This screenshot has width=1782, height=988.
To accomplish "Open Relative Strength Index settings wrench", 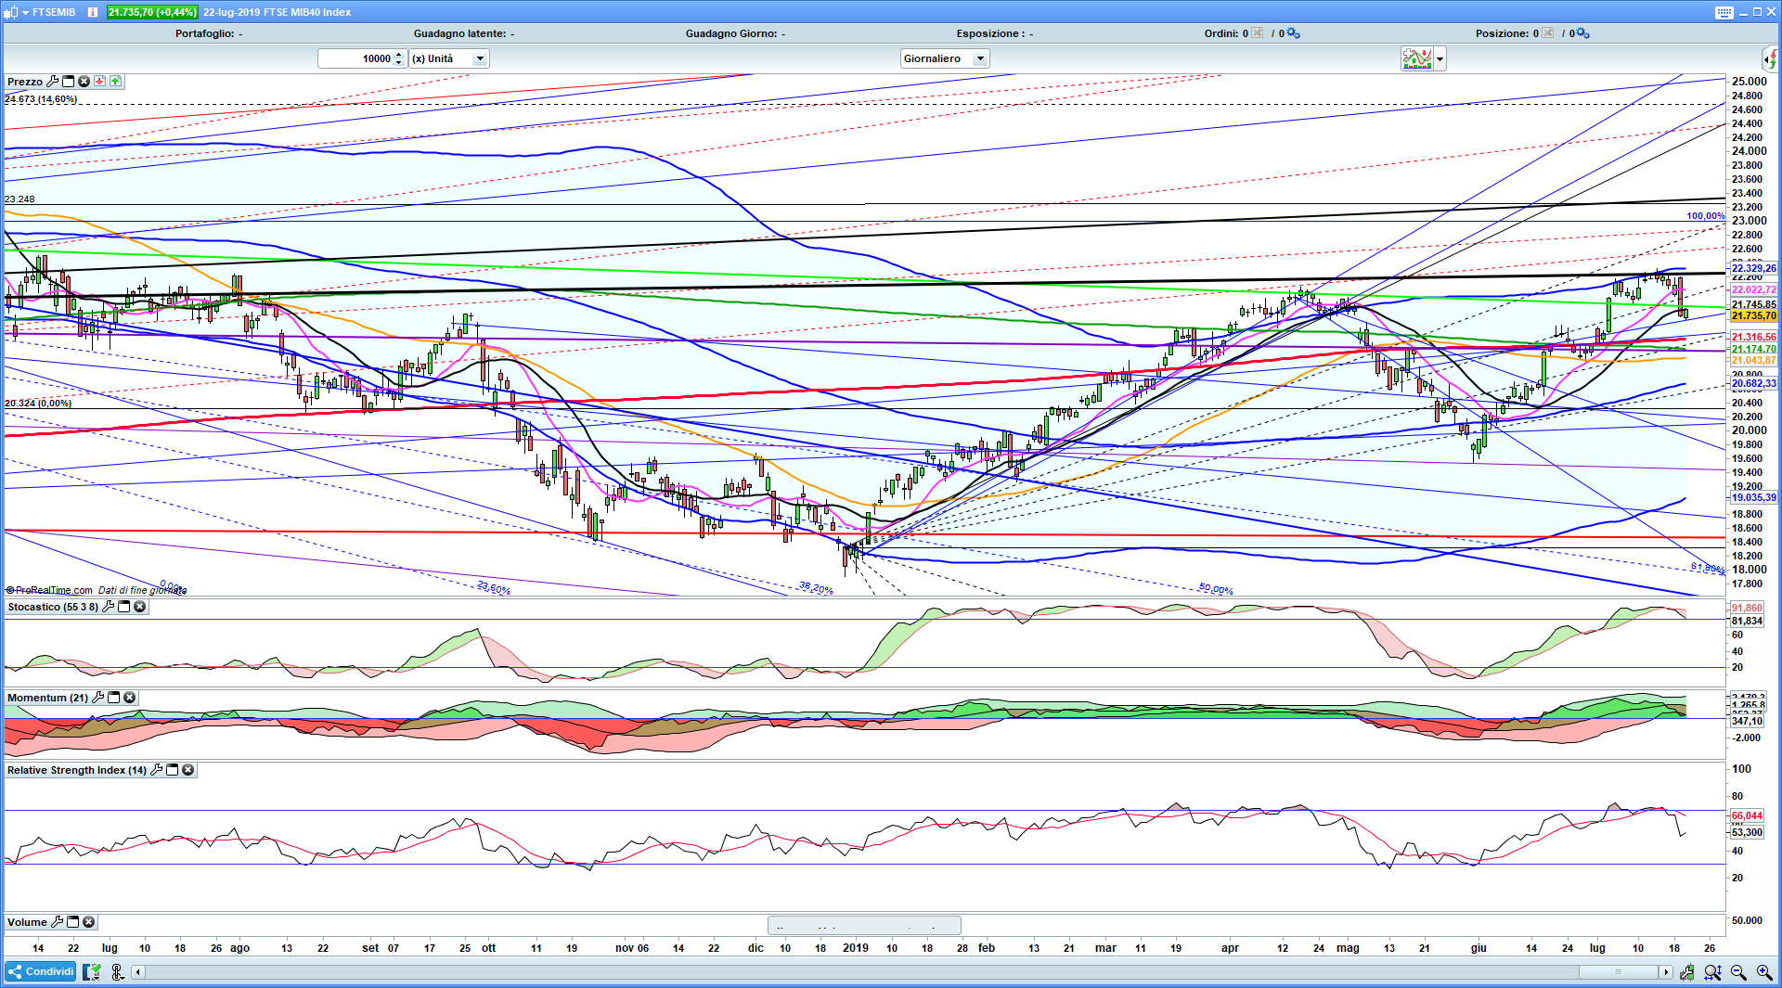I will point(156,770).
